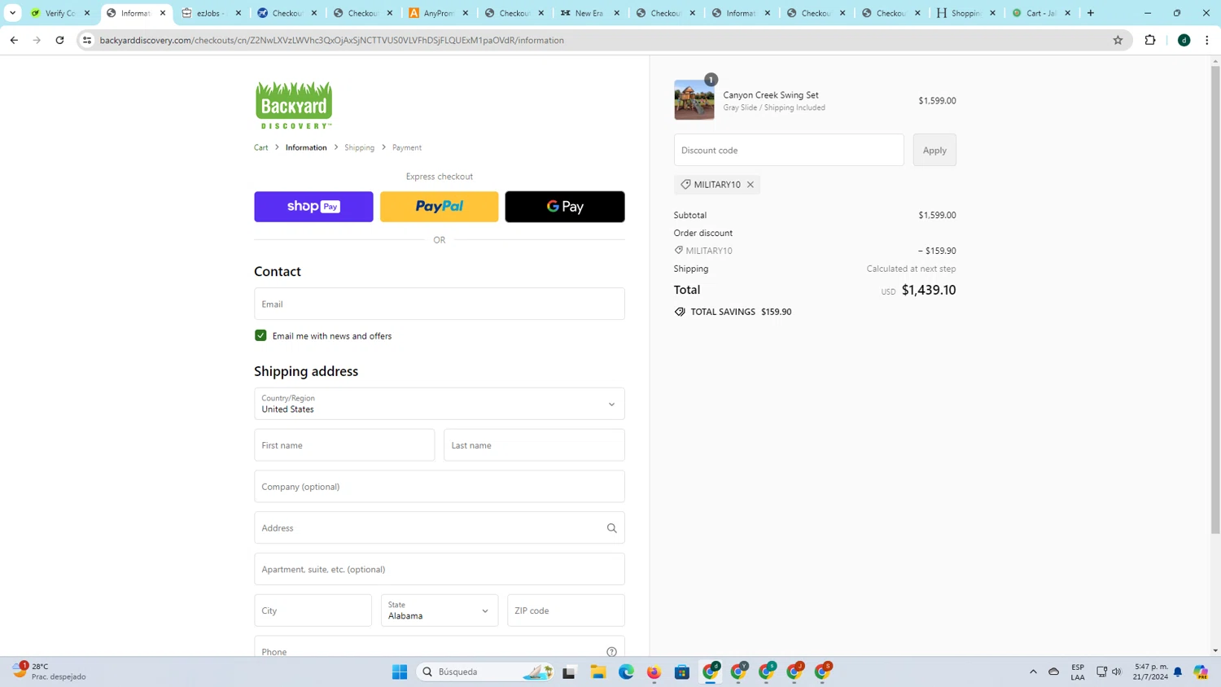Open Task View on the taskbar
Viewport: 1221px width, 687px height.
(x=569, y=672)
